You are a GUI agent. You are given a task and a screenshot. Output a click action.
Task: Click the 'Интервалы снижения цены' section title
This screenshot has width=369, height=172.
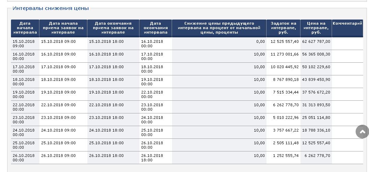(51, 8)
